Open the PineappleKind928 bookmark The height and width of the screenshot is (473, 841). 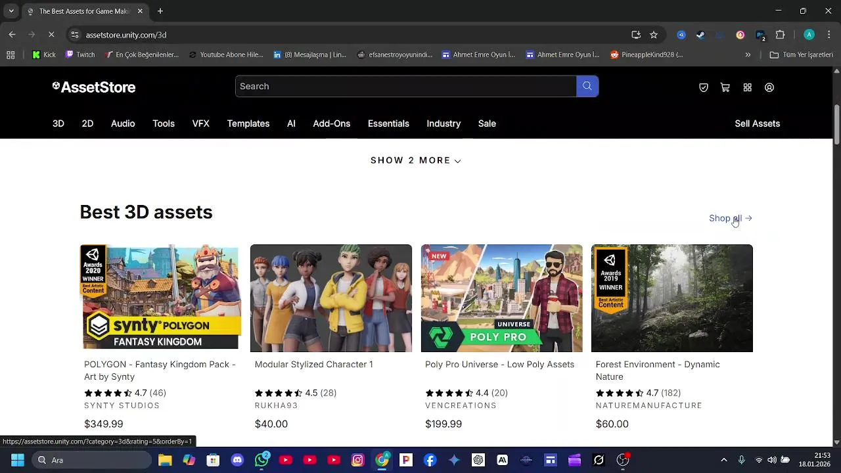[647, 55]
